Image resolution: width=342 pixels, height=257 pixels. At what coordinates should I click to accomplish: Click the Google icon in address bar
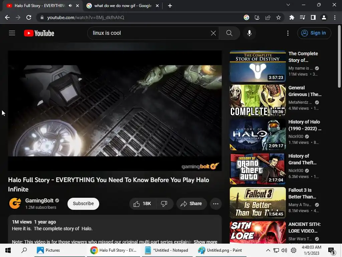coord(246,17)
